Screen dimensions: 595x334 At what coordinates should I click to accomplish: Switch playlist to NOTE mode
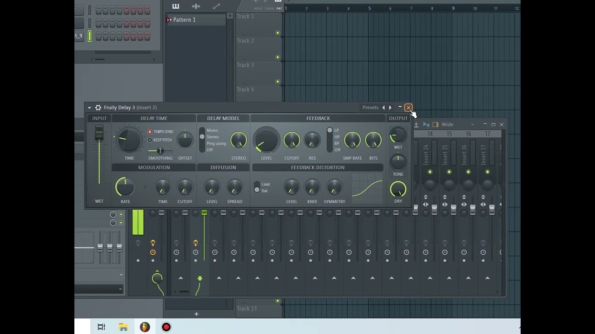258,8
